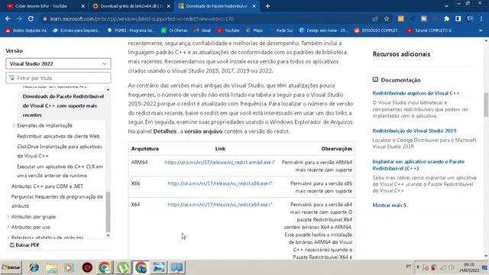
Task: Open the vc_redist.x86.exe download link
Action: (x=219, y=183)
